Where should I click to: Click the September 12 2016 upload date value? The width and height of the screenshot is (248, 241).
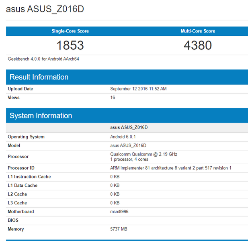[138, 89]
